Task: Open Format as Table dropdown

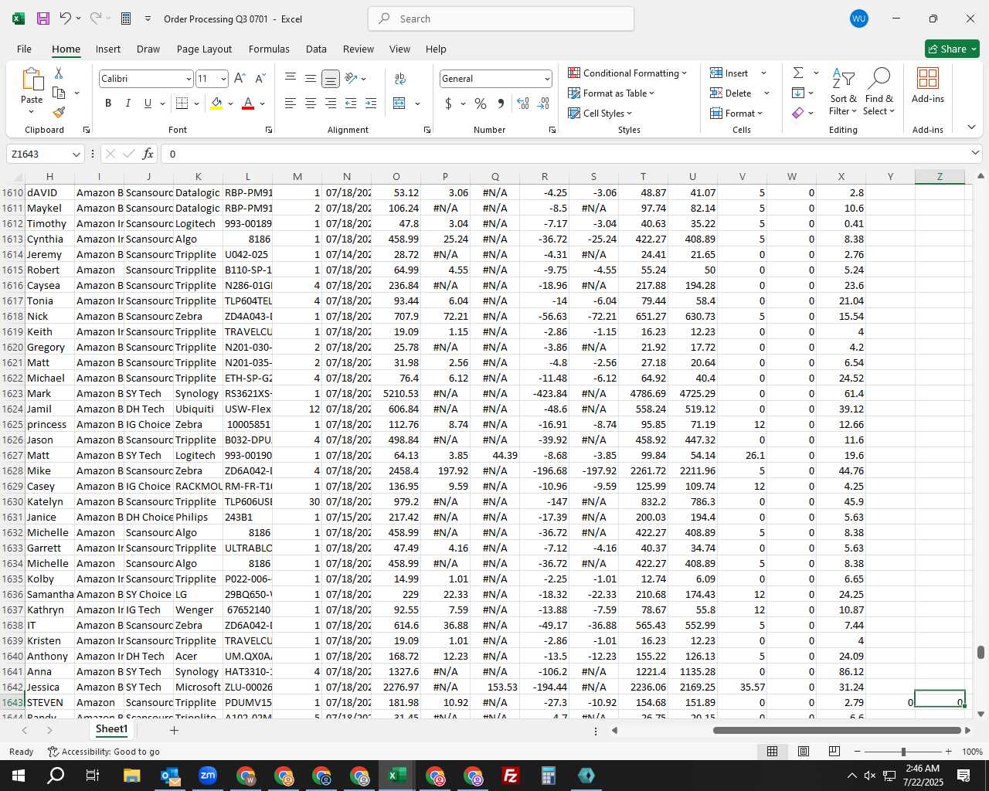Action: pyautogui.click(x=611, y=93)
